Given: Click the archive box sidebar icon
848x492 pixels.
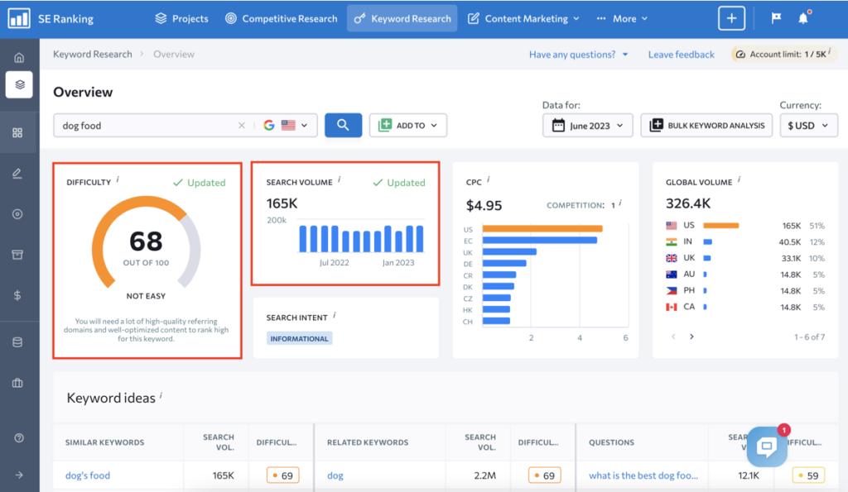Looking at the screenshot, I should coord(17,255).
